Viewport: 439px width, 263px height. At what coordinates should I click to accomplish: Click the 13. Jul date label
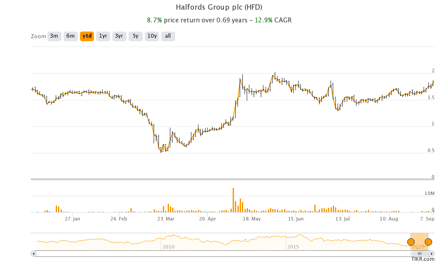[x=343, y=219]
